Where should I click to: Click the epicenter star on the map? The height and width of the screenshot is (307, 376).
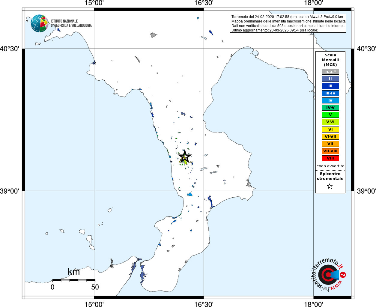[185, 156]
